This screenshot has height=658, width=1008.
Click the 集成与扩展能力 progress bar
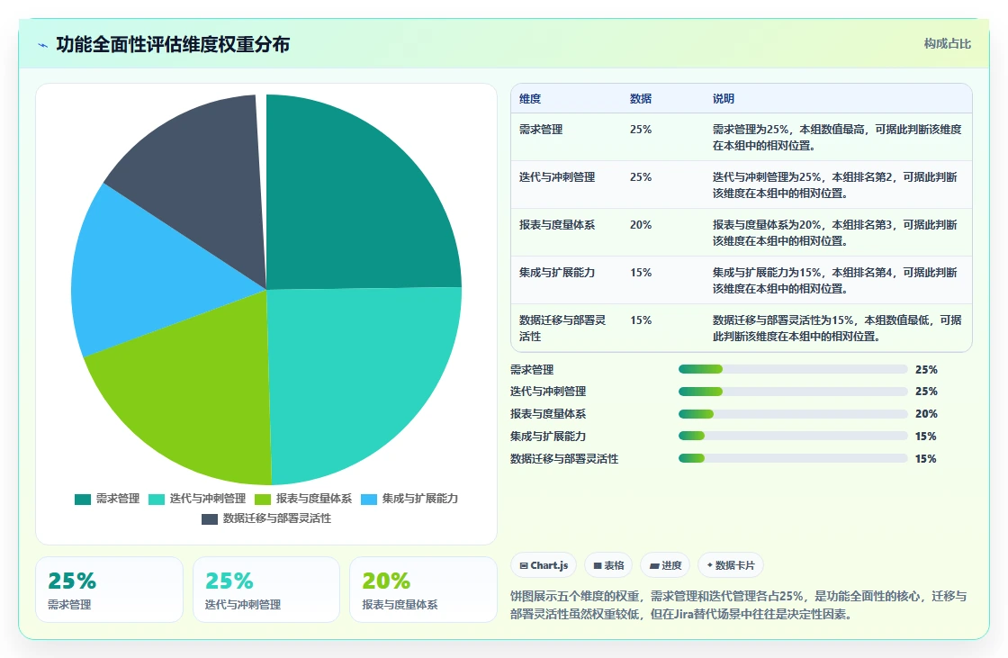pos(793,436)
